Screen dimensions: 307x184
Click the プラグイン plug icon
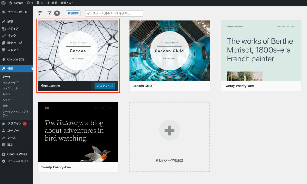point(4,123)
